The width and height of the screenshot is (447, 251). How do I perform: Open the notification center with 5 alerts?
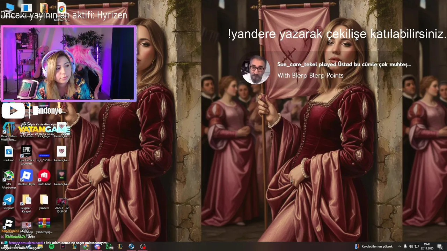click(x=440, y=246)
